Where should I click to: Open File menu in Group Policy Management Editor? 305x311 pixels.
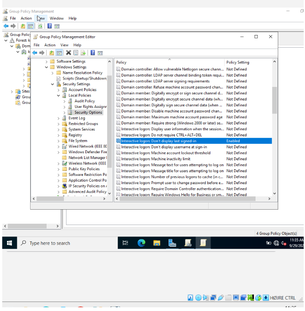(x=37, y=45)
